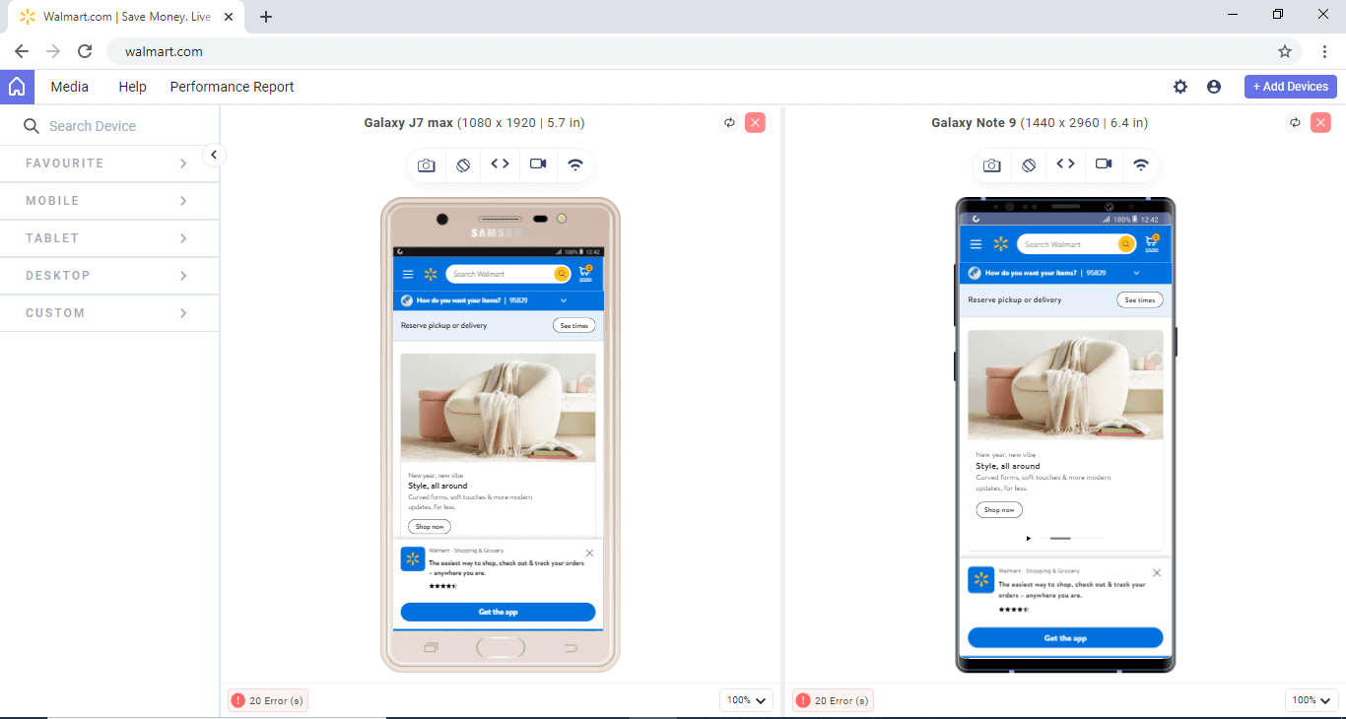
Task: Go back in the browser
Action: (22, 51)
